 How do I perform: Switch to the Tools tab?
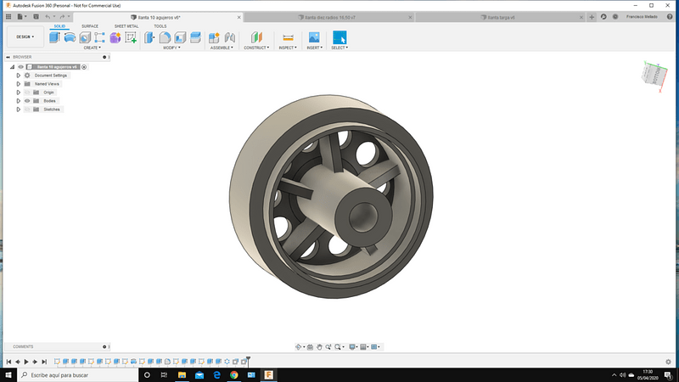(160, 26)
